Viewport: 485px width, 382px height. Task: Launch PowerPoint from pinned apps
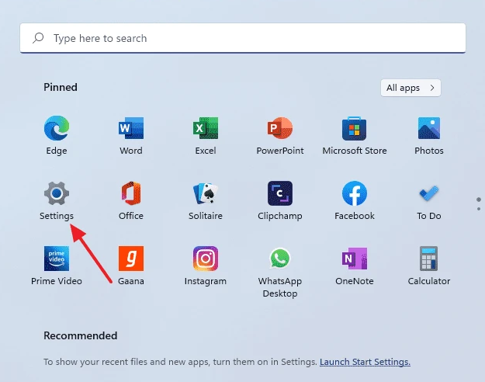point(279,129)
